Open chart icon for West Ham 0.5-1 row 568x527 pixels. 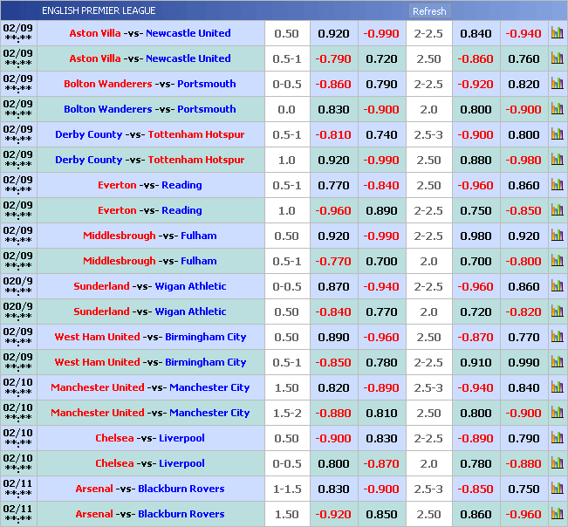coord(557,363)
